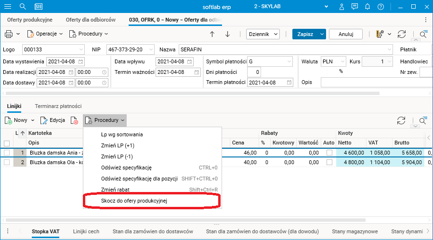
Task: Choose Zmień rabat menu item
Action: point(152,190)
